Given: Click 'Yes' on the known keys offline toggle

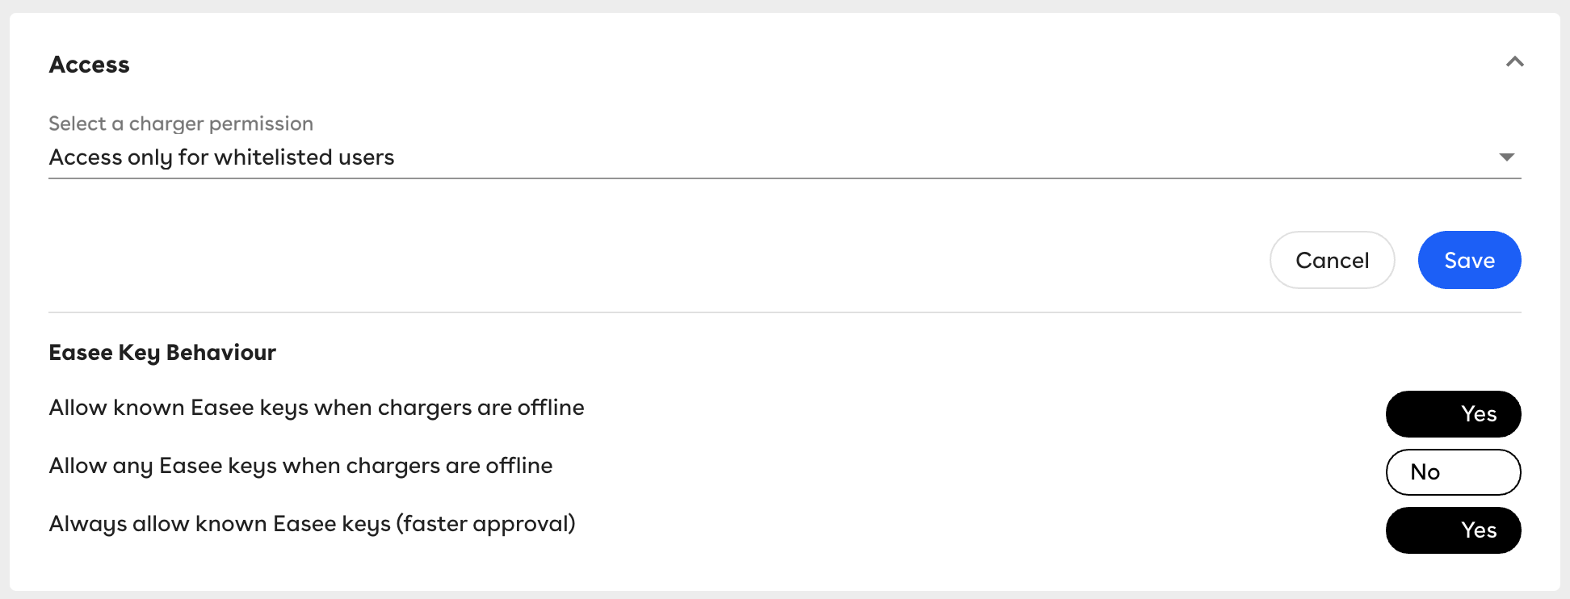Looking at the screenshot, I should pyautogui.click(x=1479, y=414).
